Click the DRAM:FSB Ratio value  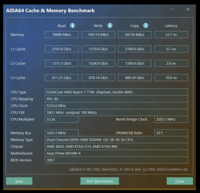tap(171, 133)
